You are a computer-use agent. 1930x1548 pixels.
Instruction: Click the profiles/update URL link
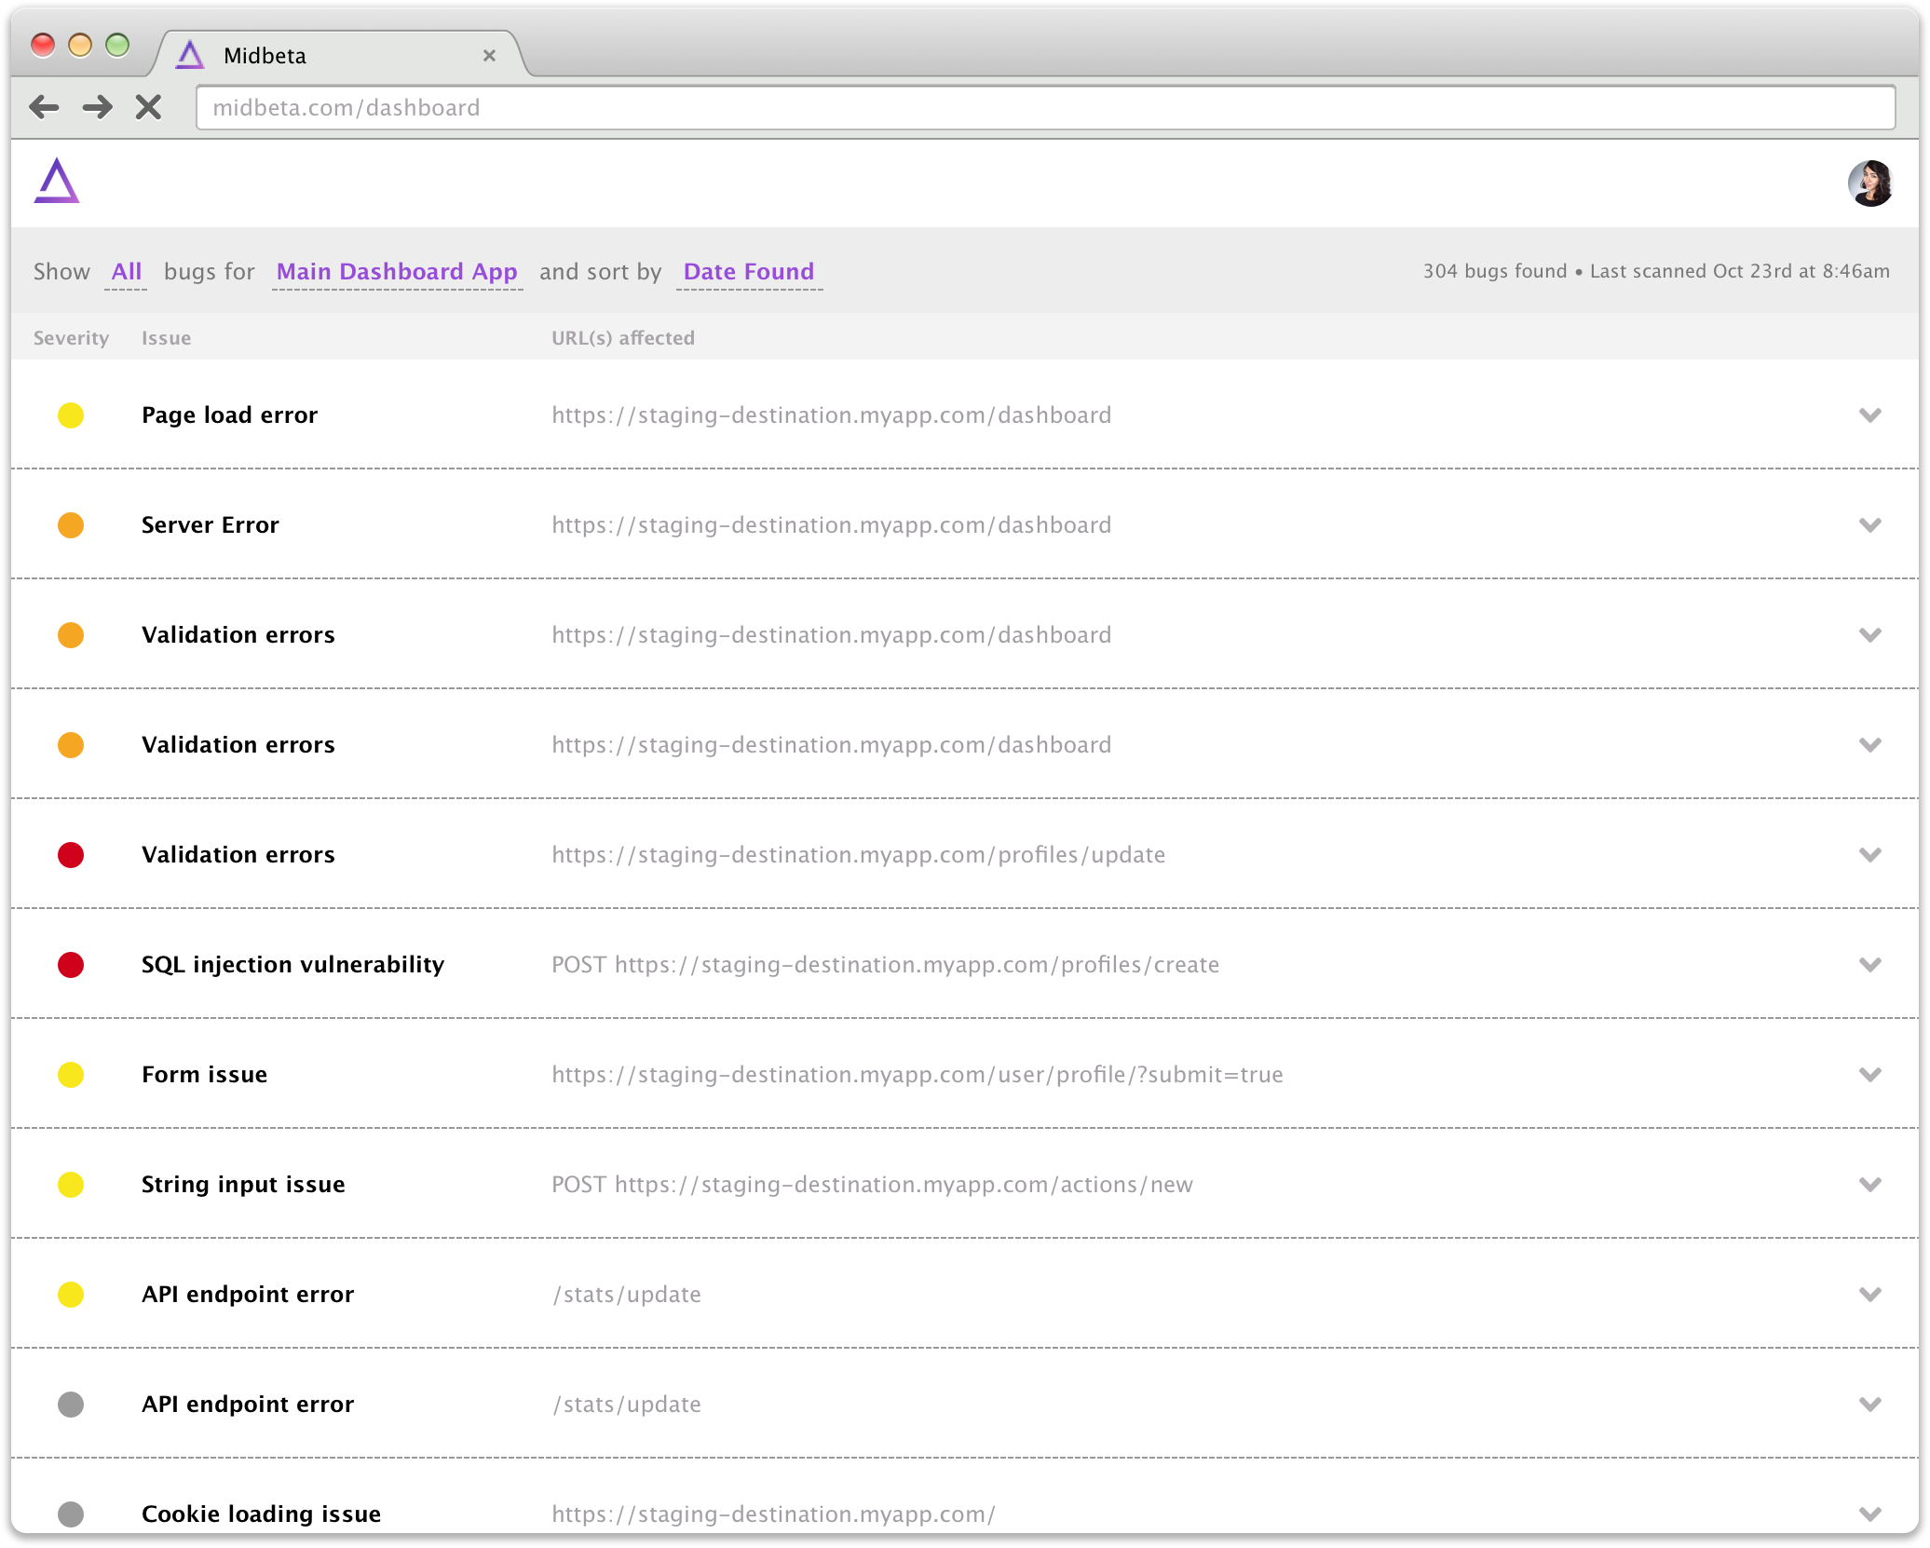point(858,855)
